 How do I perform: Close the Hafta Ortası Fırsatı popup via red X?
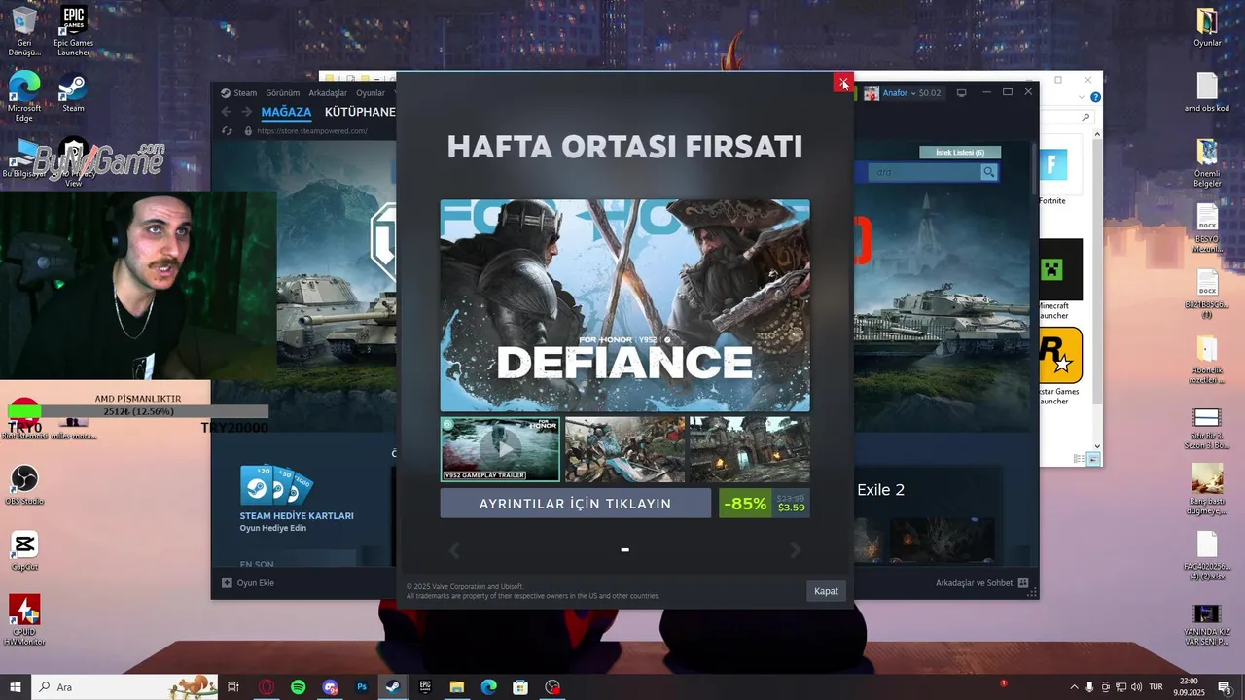[x=843, y=84]
